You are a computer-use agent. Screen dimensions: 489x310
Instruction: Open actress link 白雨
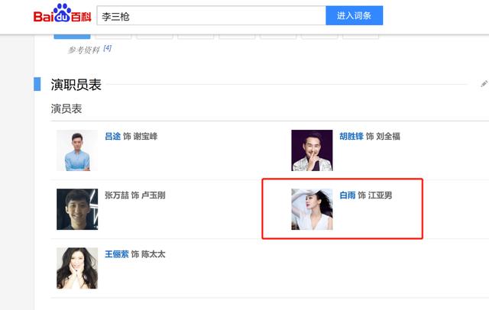tap(348, 195)
